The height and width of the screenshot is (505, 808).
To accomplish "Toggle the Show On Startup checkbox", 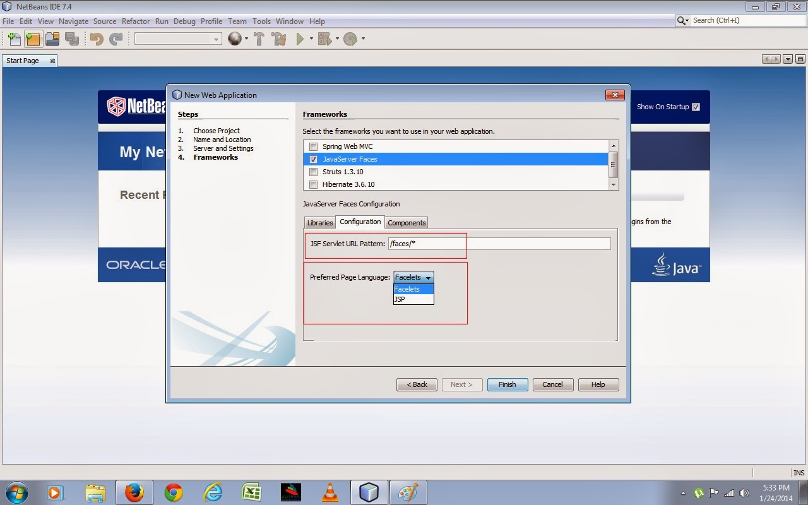I will coord(696,107).
